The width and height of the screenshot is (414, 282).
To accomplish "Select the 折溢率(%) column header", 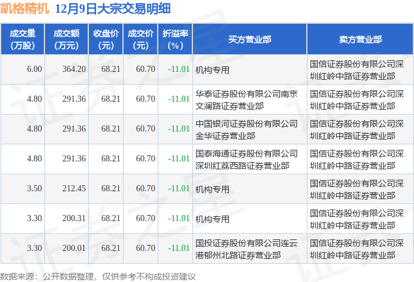I will click(x=175, y=40).
